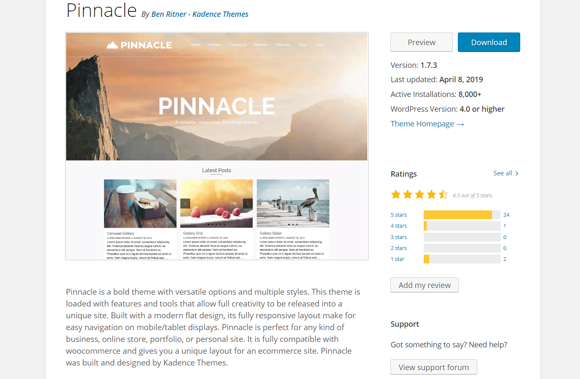Select the first gold rating star
Image resolution: width=580 pixels, height=379 pixels.
(396, 194)
